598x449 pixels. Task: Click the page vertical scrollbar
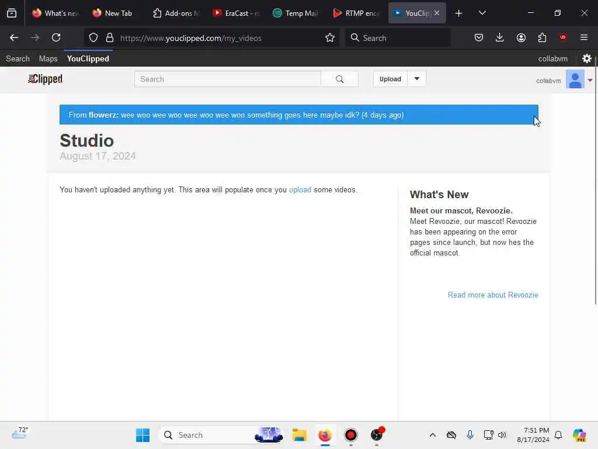[x=596, y=179]
